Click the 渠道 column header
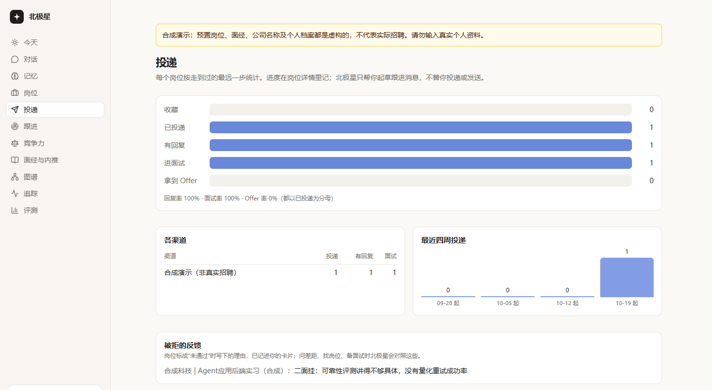Screen dimensions: 712x390 pyautogui.click(x=170, y=256)
